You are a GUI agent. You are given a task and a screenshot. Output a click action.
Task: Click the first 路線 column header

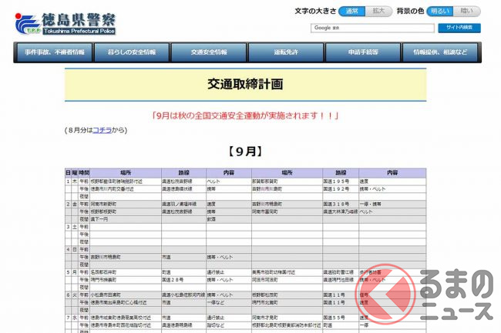183,172
